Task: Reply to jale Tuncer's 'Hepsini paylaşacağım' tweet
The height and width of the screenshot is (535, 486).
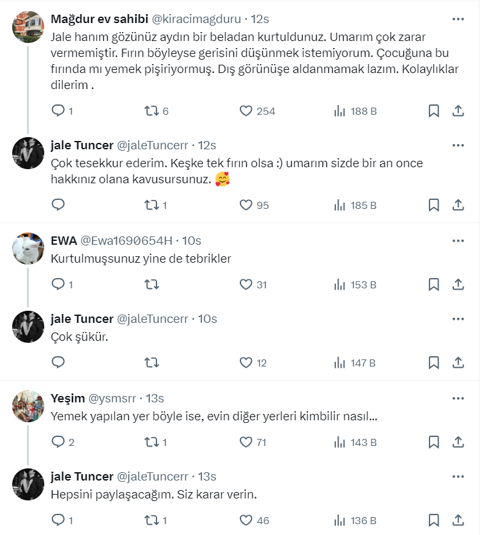Action: point(58,521)
